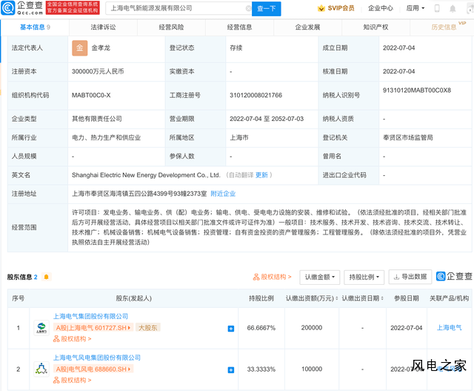Open related product 上海电气 link
This screenshot has width=474, height=391.
pos(450,328)
